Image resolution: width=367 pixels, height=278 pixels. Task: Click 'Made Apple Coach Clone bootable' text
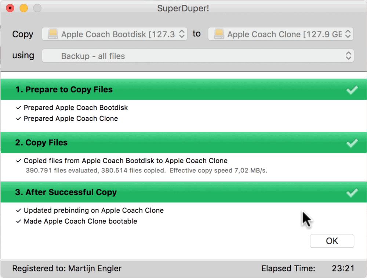(x=80, y=221)
